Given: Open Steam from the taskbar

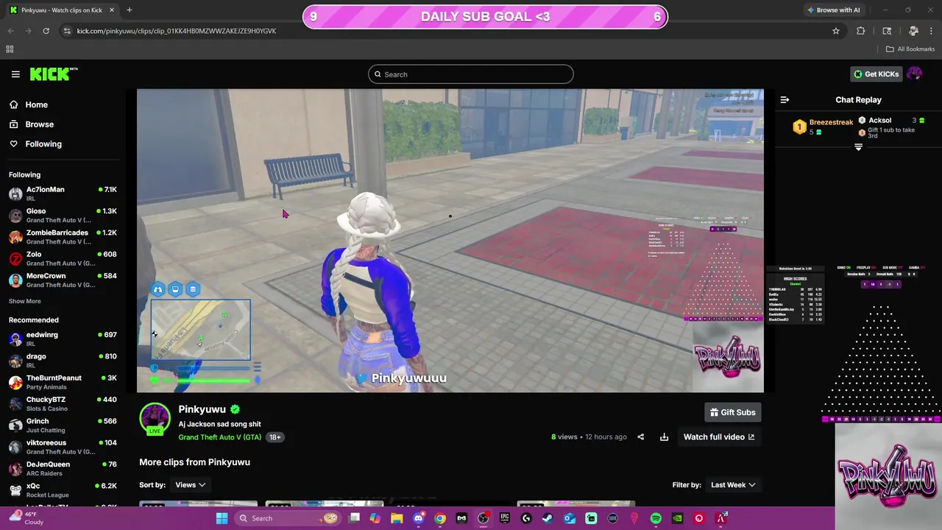Looking at the screenshot, I should click(548, 518).
